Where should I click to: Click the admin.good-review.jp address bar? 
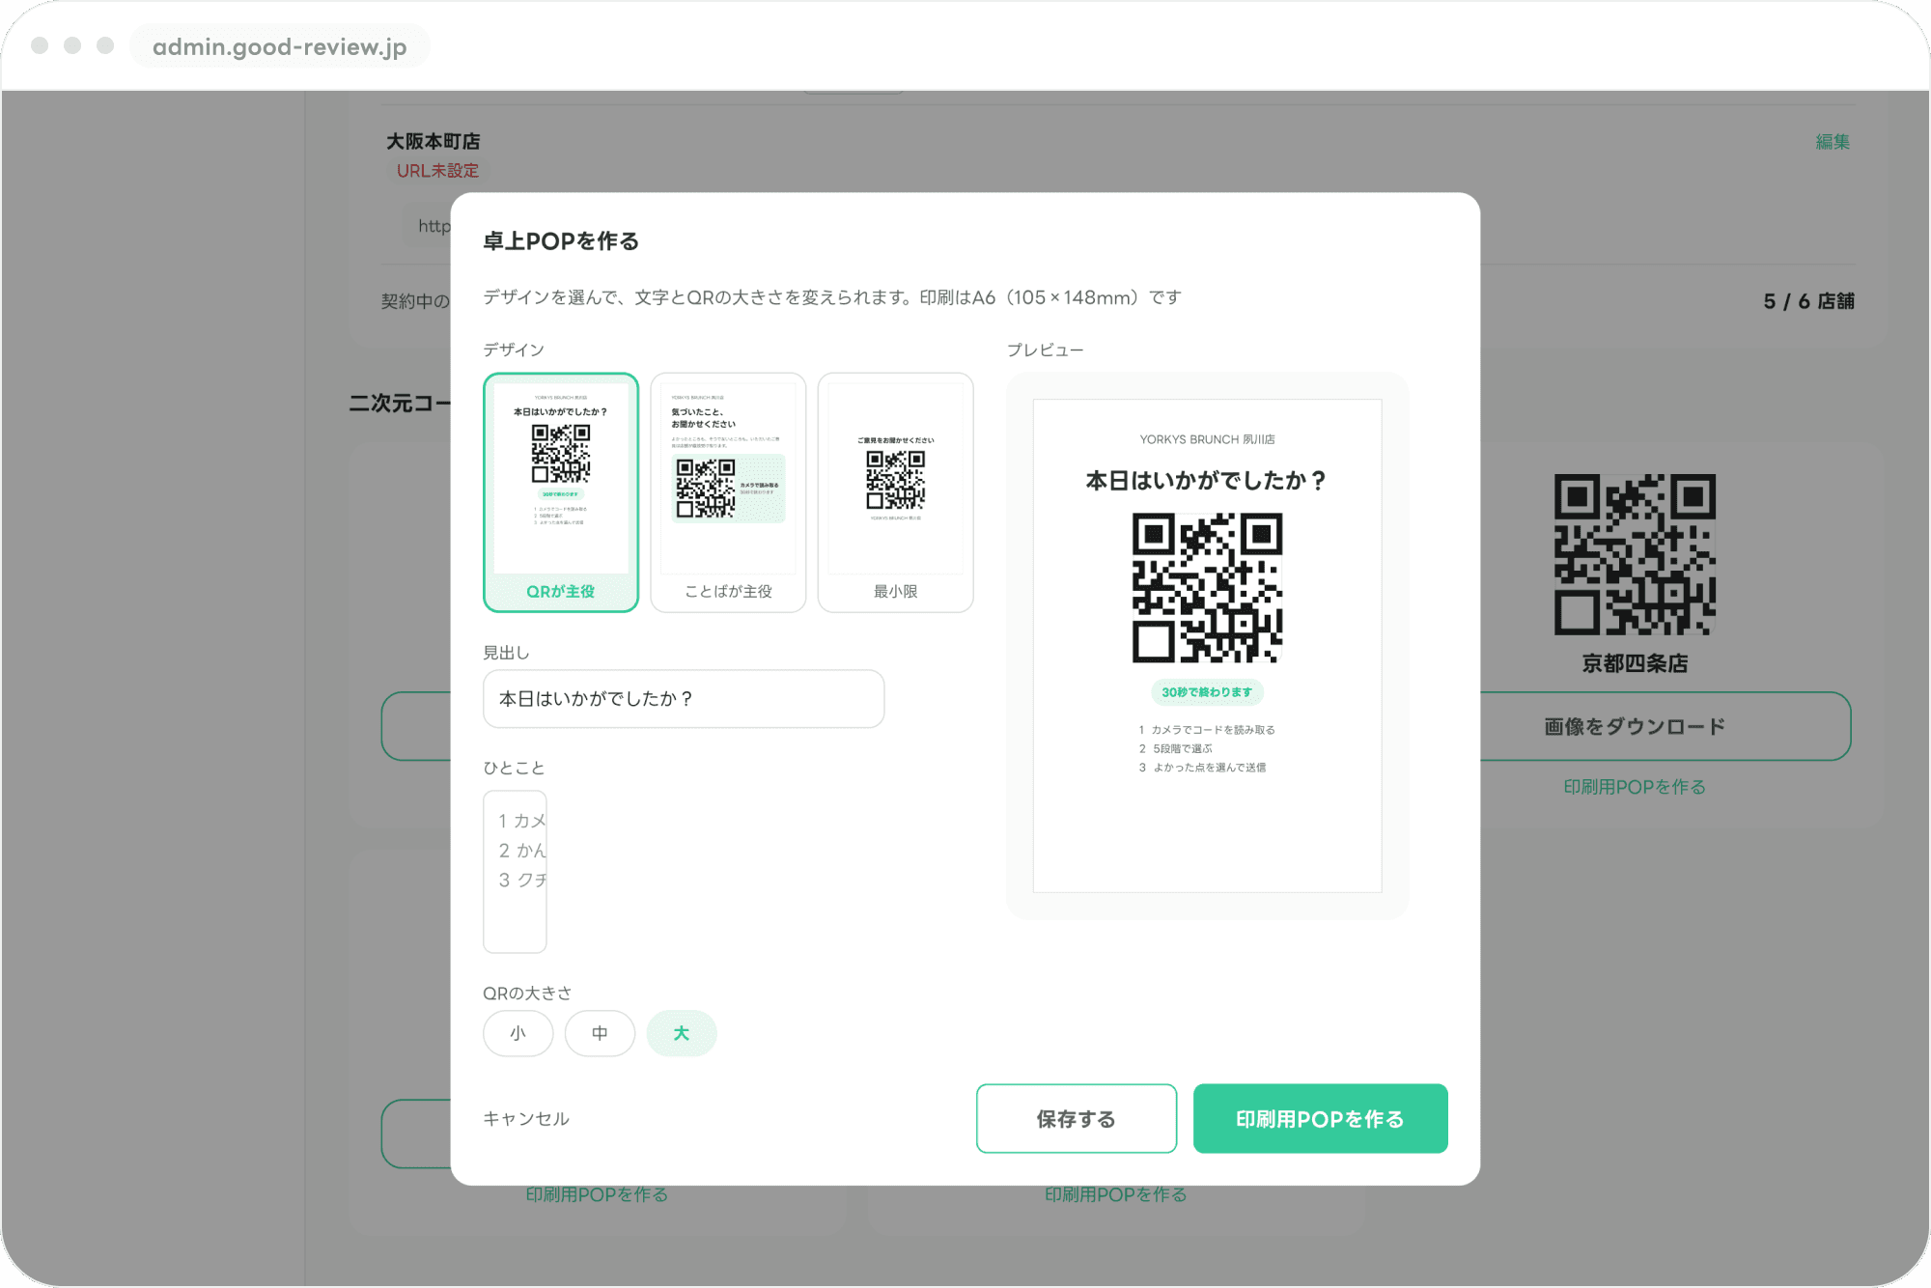point(280,46)
